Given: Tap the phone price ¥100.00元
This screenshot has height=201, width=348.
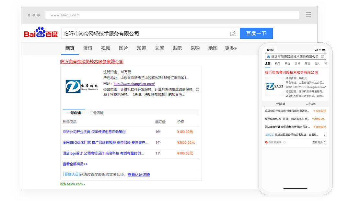Looking at the screenshot, I should click(x=319, y=111).
